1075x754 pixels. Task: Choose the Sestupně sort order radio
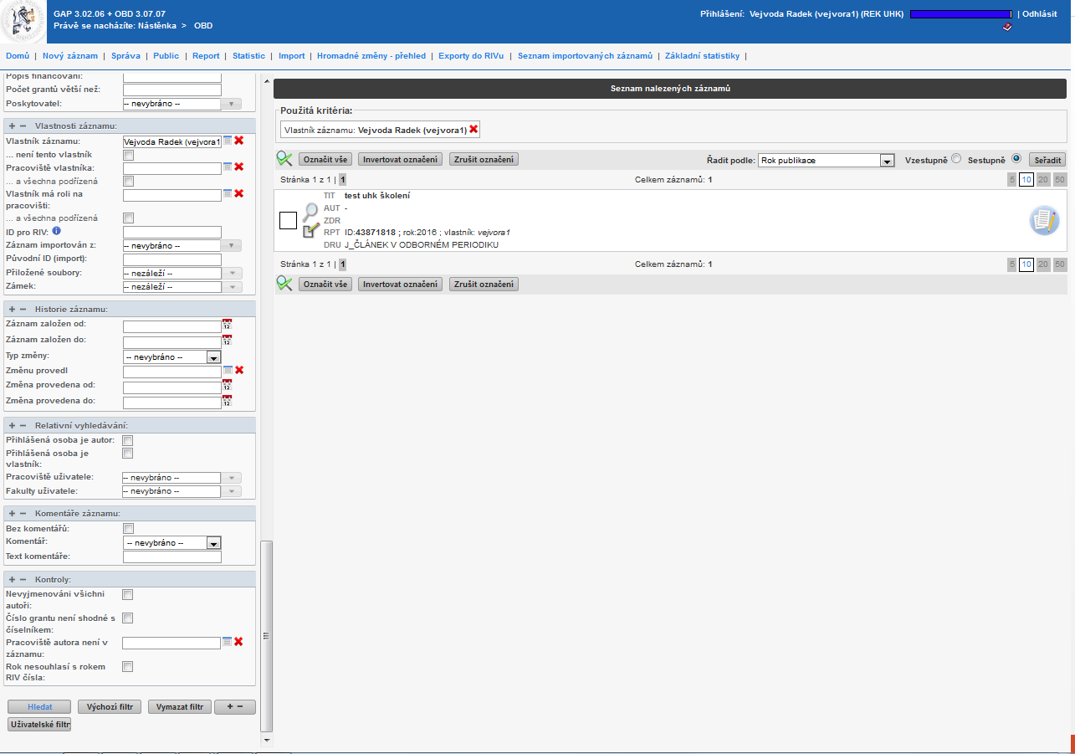click(x=1016, y=158)
